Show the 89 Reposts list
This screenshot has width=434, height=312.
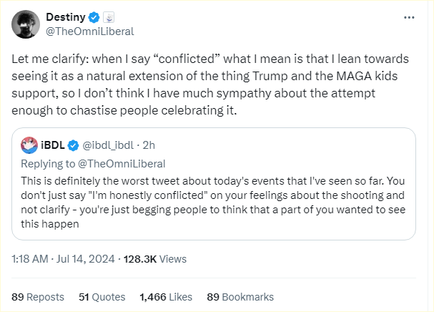[x=38, y=296]
